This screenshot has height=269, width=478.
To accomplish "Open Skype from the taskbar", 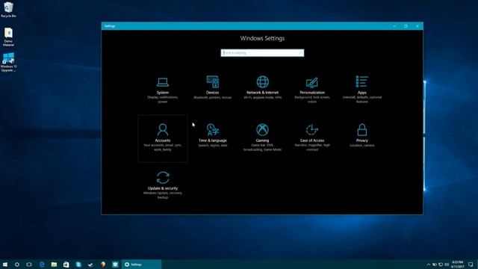I will (78, 265).
